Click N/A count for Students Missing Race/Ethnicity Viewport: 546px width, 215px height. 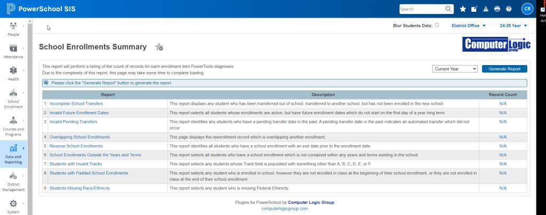[503, 188]
